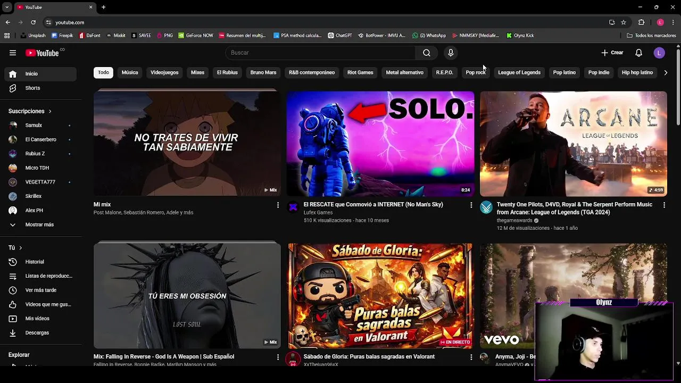Click the Crear button

612,53
